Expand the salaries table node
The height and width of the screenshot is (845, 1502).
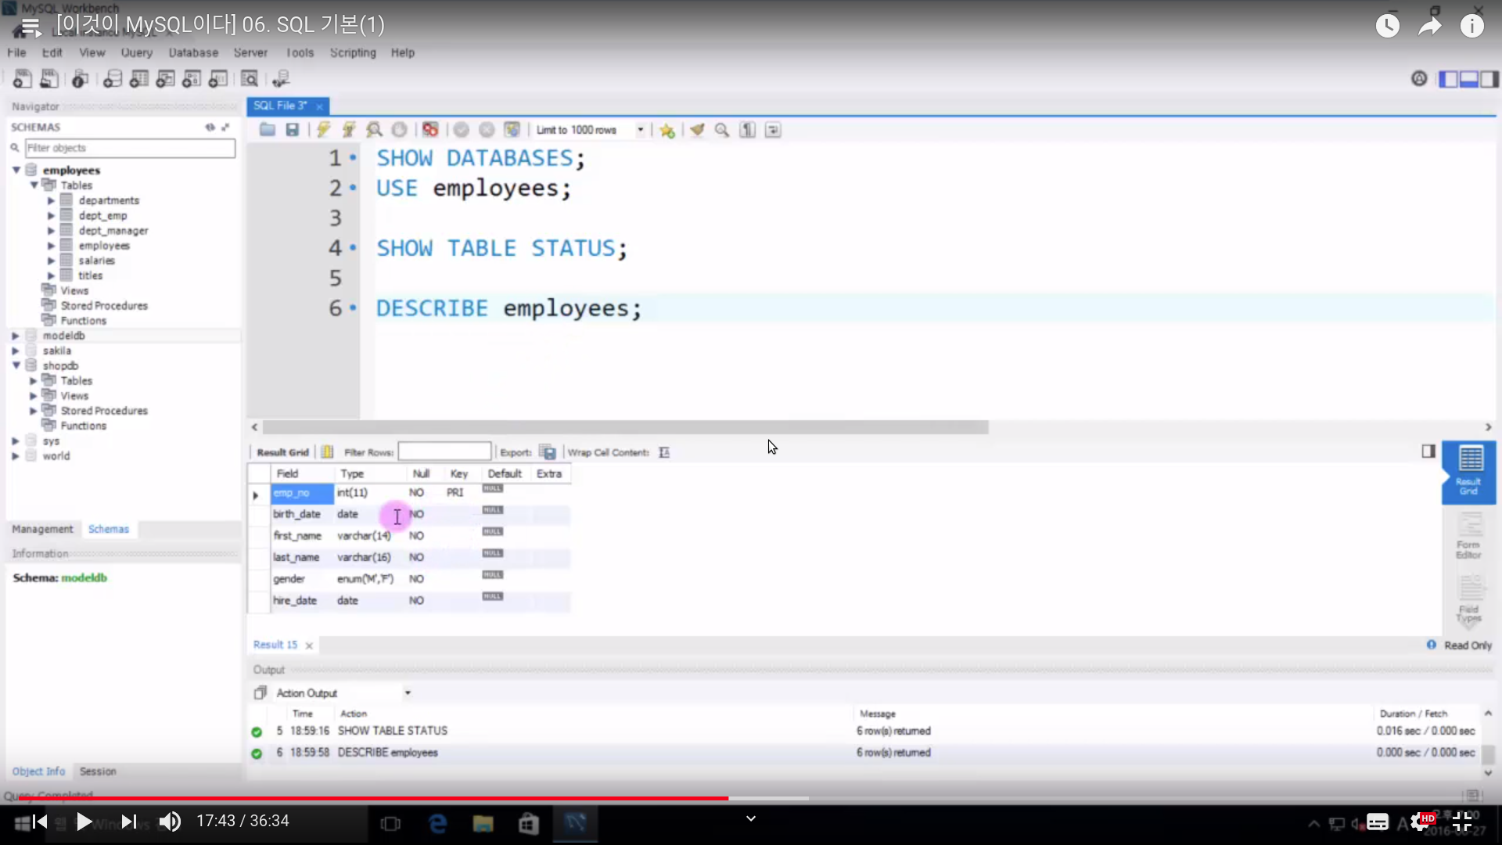pyautogui.click(x=51, y=261)
